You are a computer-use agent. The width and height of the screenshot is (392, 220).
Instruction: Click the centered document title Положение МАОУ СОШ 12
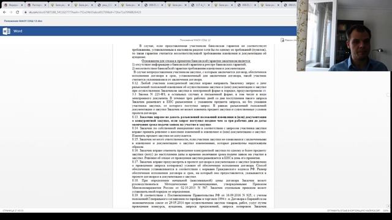(x=195, y=40)
